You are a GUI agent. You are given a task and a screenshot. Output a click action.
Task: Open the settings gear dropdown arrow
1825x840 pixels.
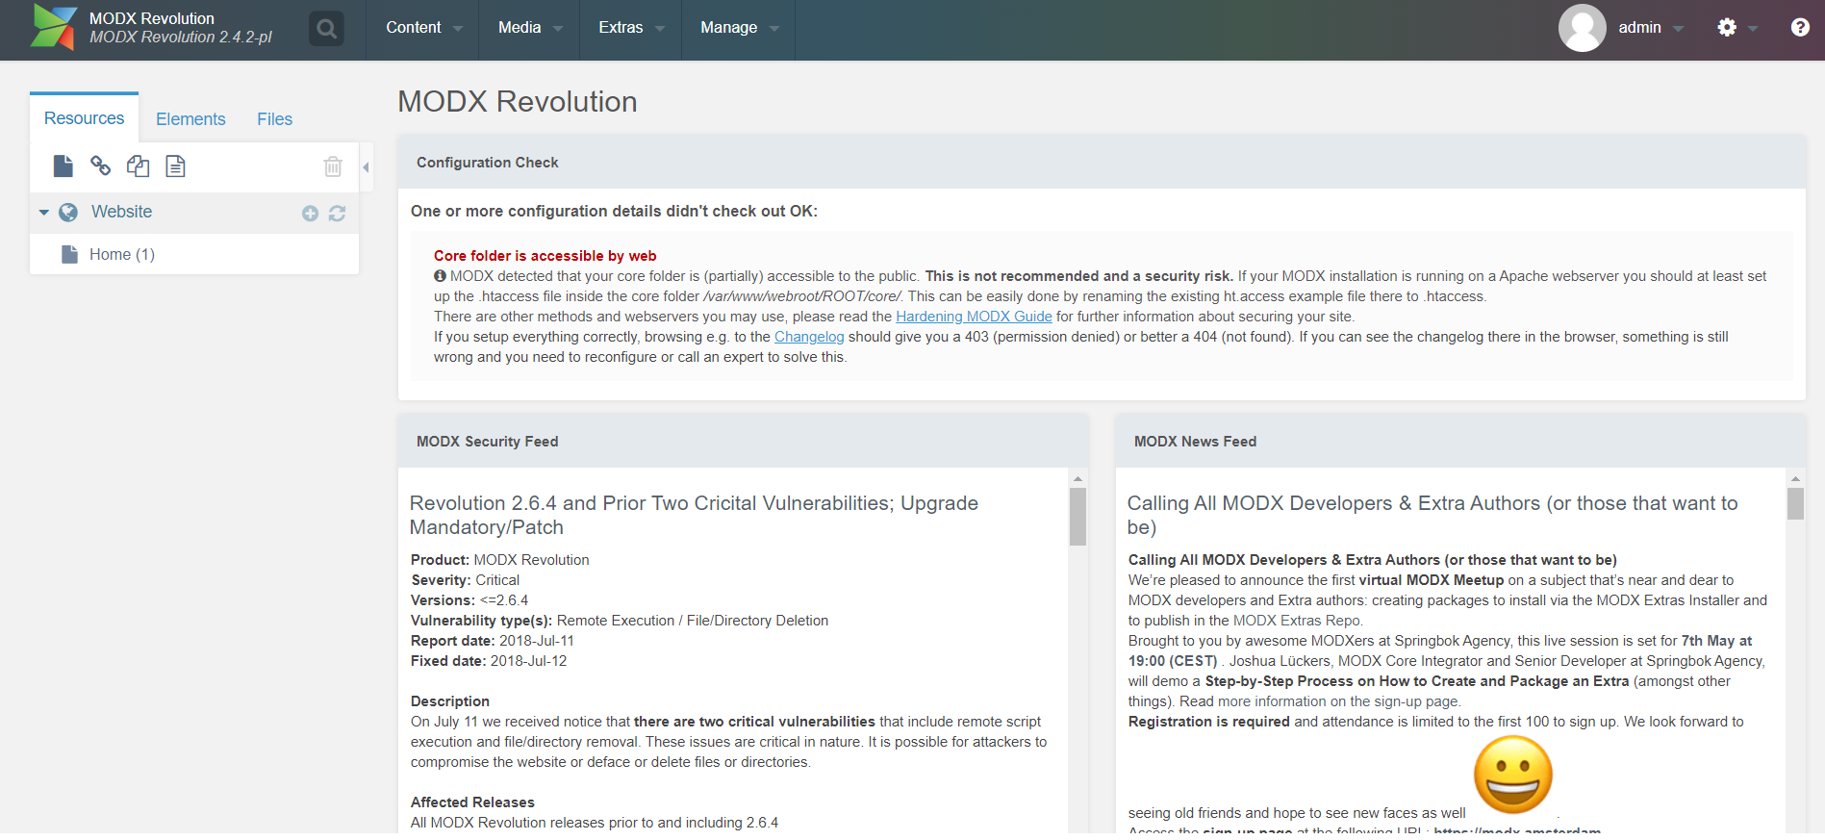1753,29
